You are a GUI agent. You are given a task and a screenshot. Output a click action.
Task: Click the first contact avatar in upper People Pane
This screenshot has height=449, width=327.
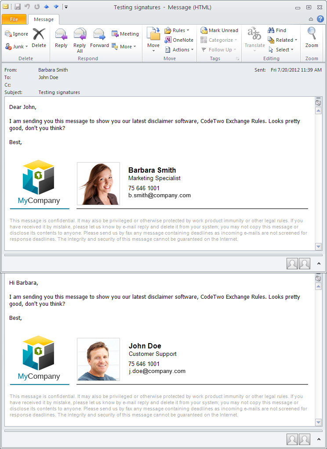292,264
